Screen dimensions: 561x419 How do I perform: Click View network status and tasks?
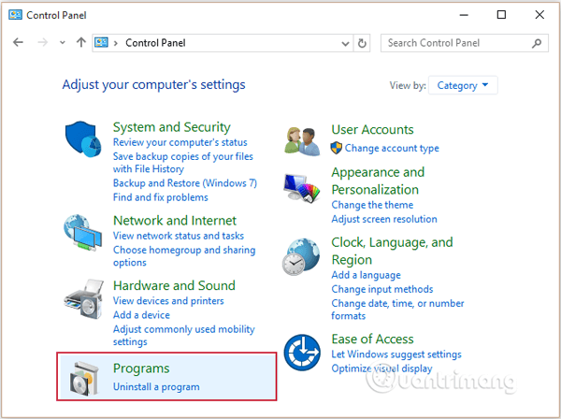pos(179,236)
